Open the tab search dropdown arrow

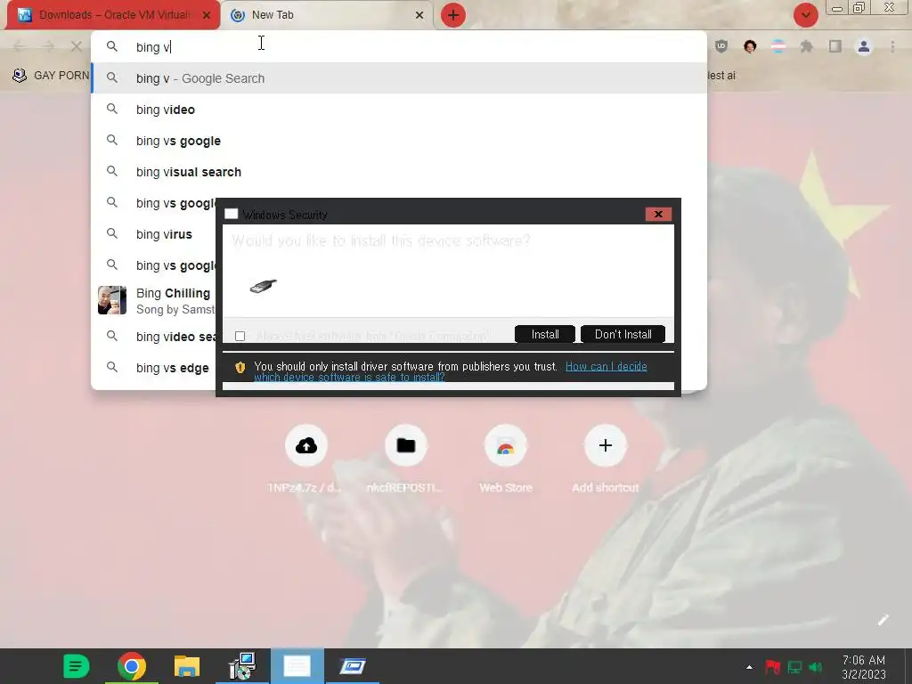click(805, 15)
